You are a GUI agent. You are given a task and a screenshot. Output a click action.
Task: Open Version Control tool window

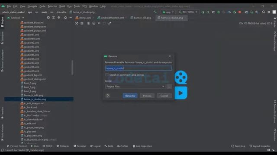[17, 146]
